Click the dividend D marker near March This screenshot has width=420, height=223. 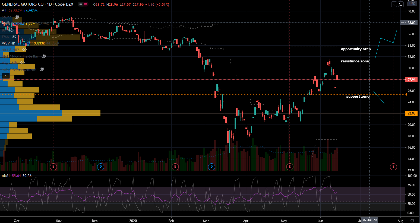[212, 167]
